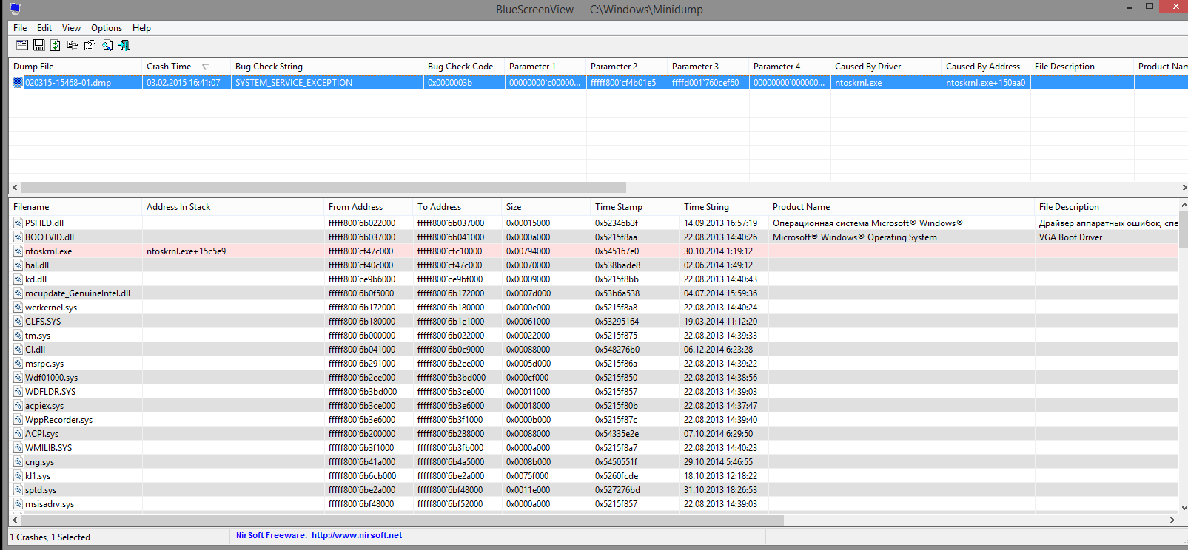This screenshot has width=1188, height=550.
Task: Click the file icon next to mcupdate_GenuineIntel.dll
Action: (x=18, y=293)
